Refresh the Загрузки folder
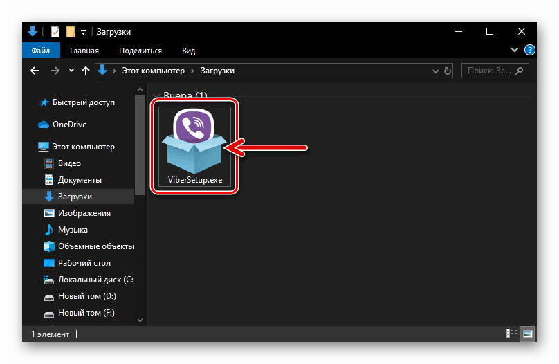The width and height of the screenshot is (559, 364). (448, 71)
